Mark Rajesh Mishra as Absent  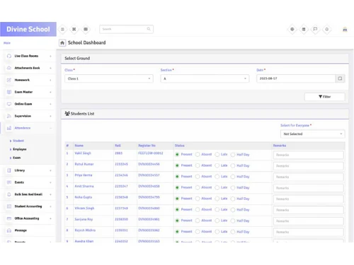click(198, 232)
